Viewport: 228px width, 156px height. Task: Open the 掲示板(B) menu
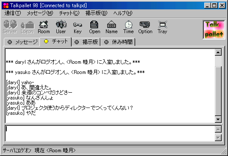coord(96,13)
